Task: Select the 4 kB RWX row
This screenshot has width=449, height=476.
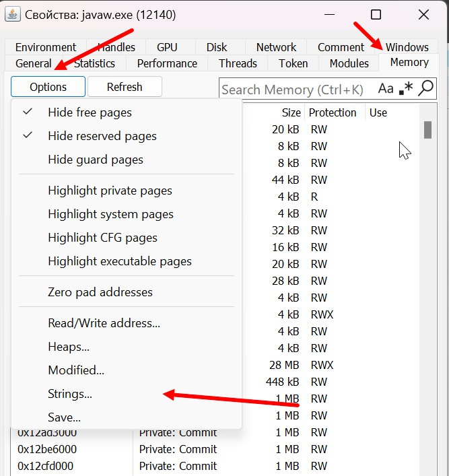Action: pyautogui.click(x=331, y=314)
